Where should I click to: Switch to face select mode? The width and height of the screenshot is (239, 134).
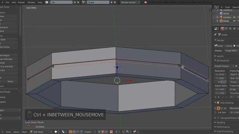(106, 132)
